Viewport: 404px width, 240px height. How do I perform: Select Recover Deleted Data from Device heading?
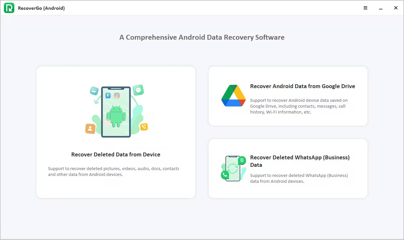pos(116,154)
